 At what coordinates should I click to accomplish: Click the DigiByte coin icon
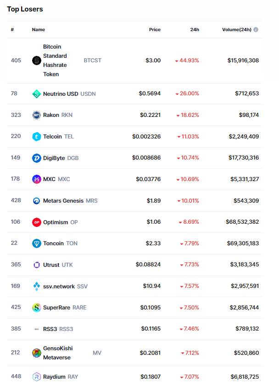pos(37,158)
